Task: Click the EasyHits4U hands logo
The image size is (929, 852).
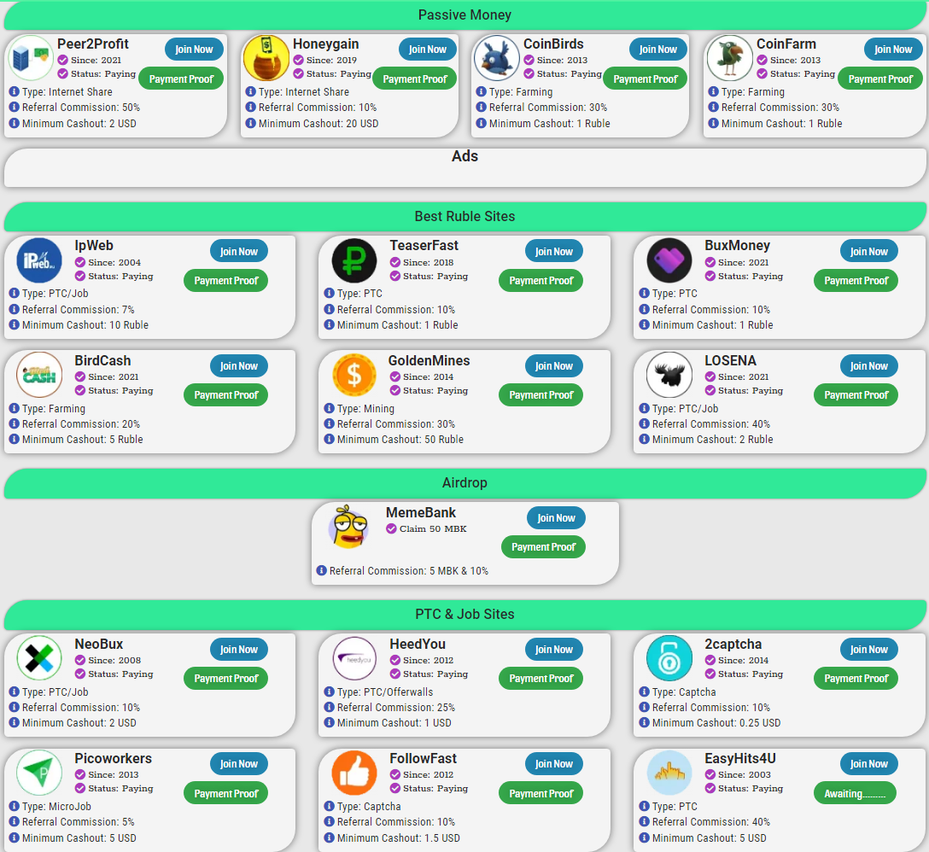Action: pyautogui.click(x=669, y=773)
